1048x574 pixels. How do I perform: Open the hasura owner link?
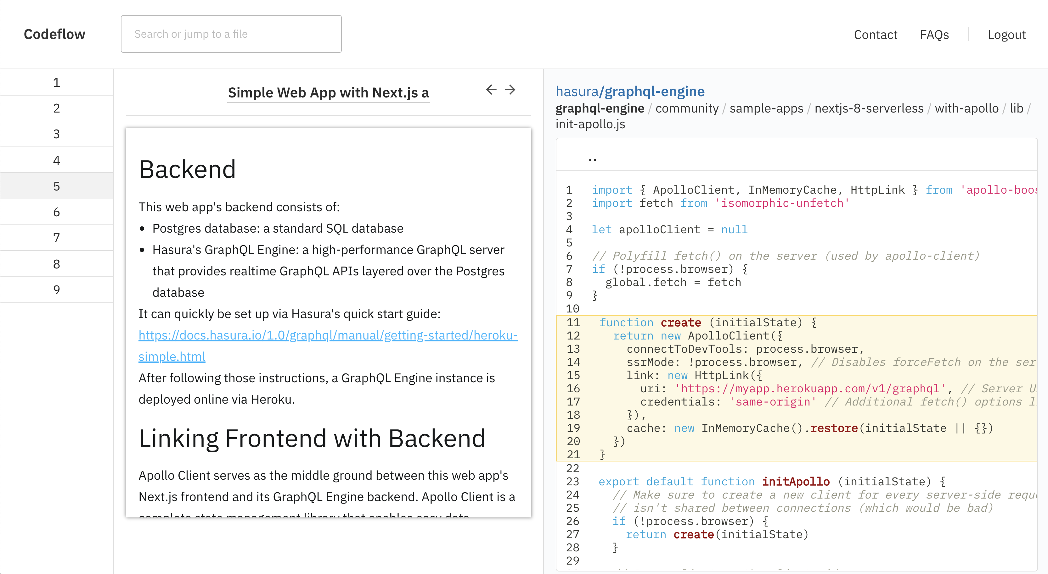coord(577,91)
